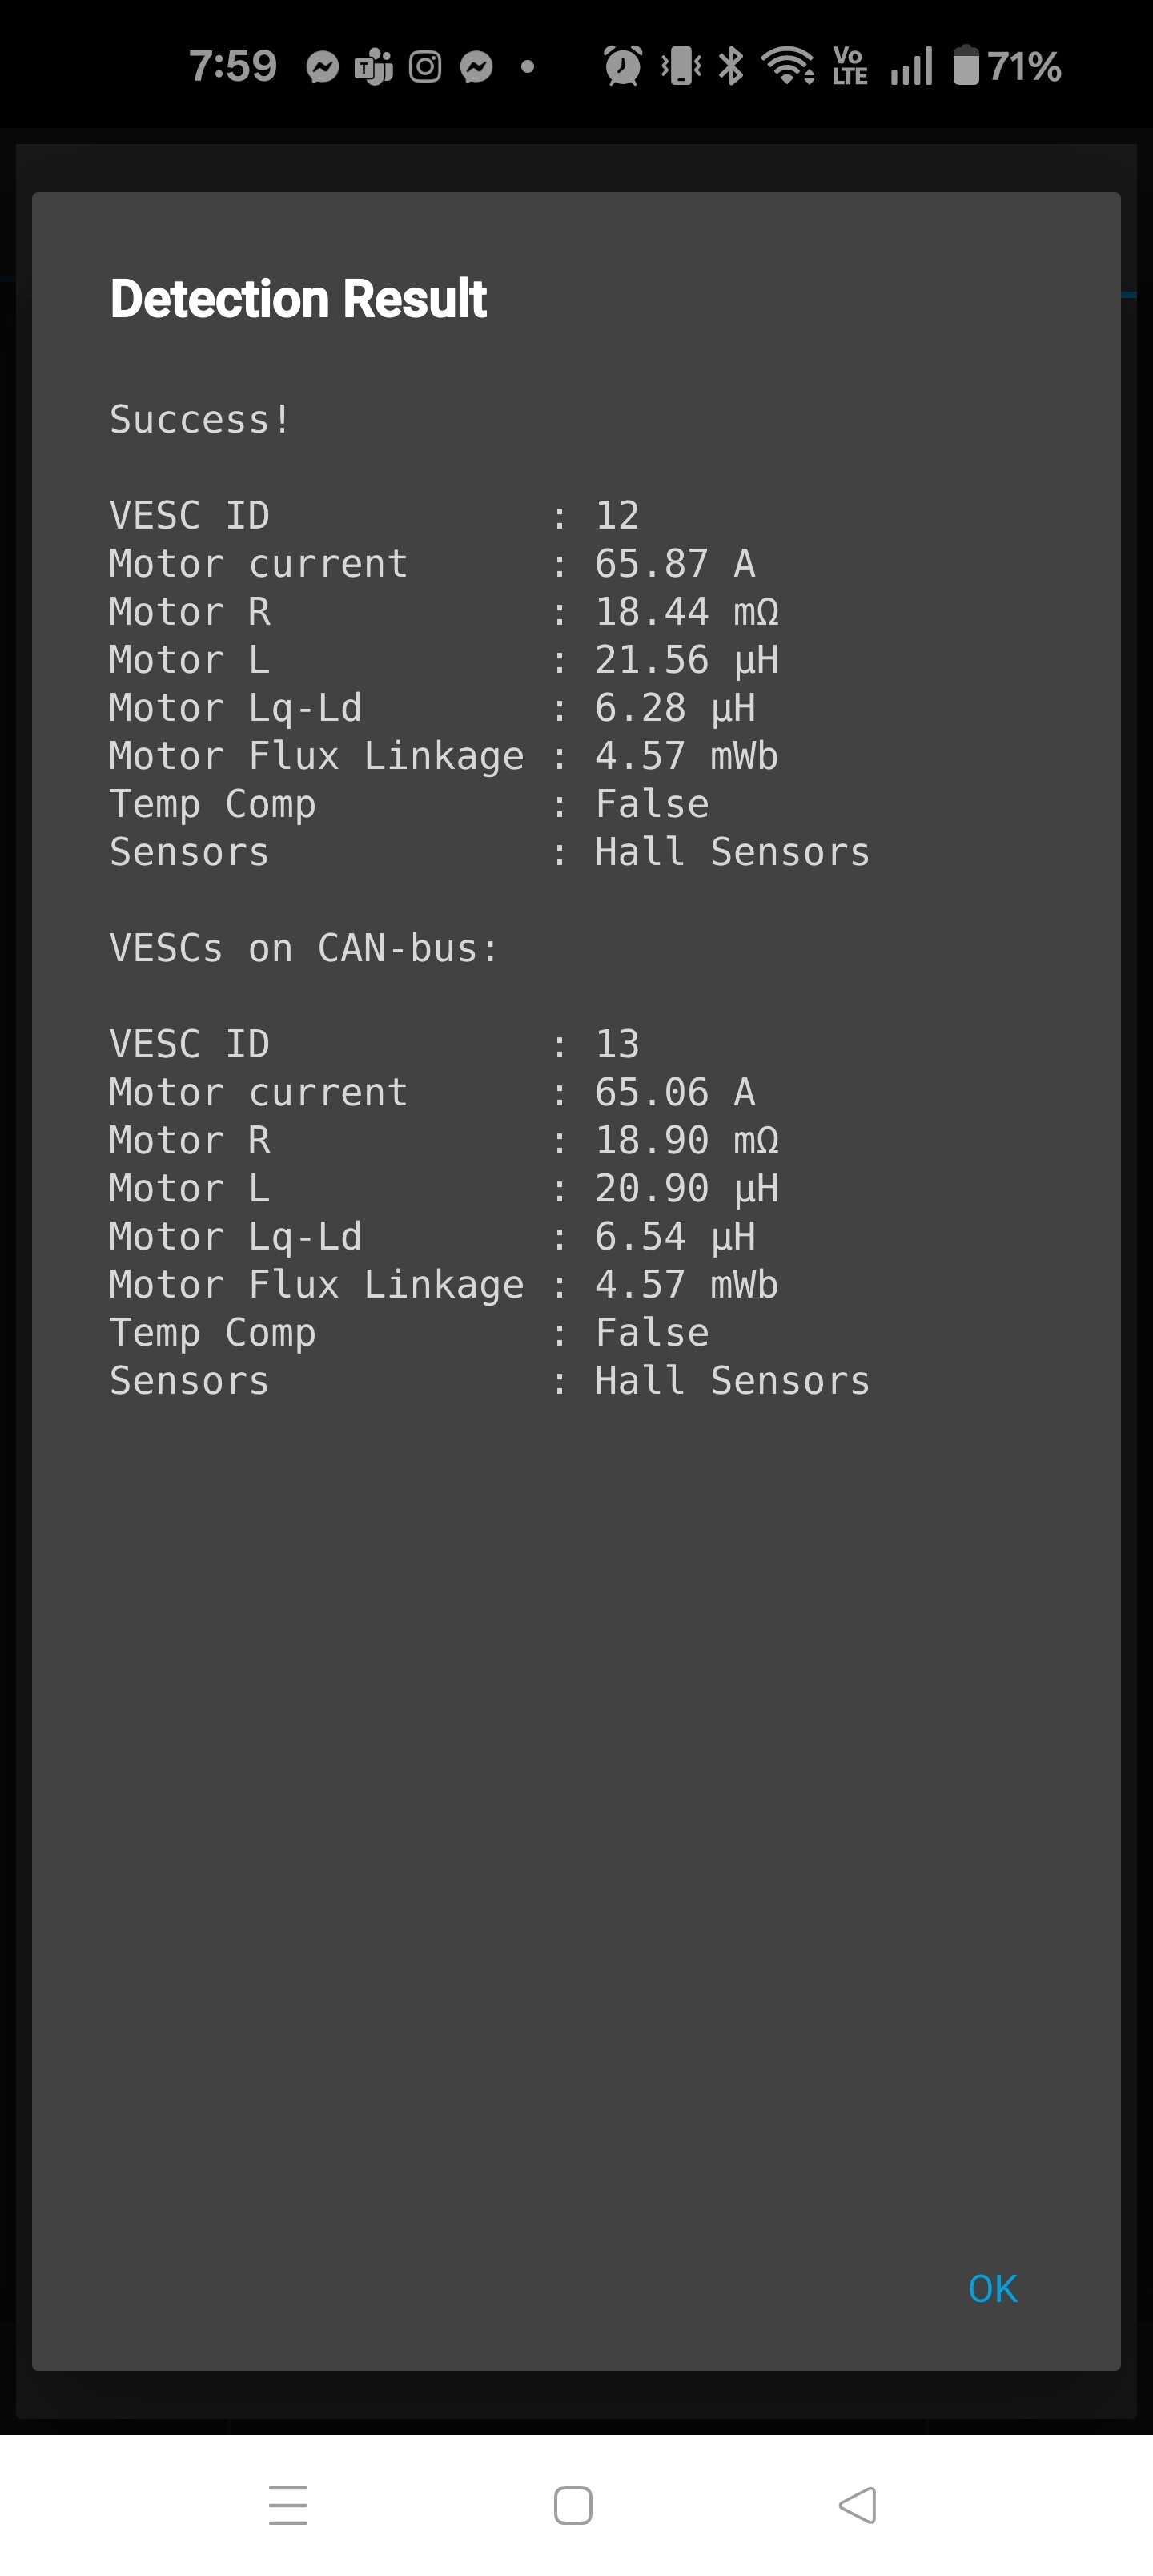Select the Motor R 18.44 mΩ value
This screenshot has height=2576, width=1153.
pos(687,612)
